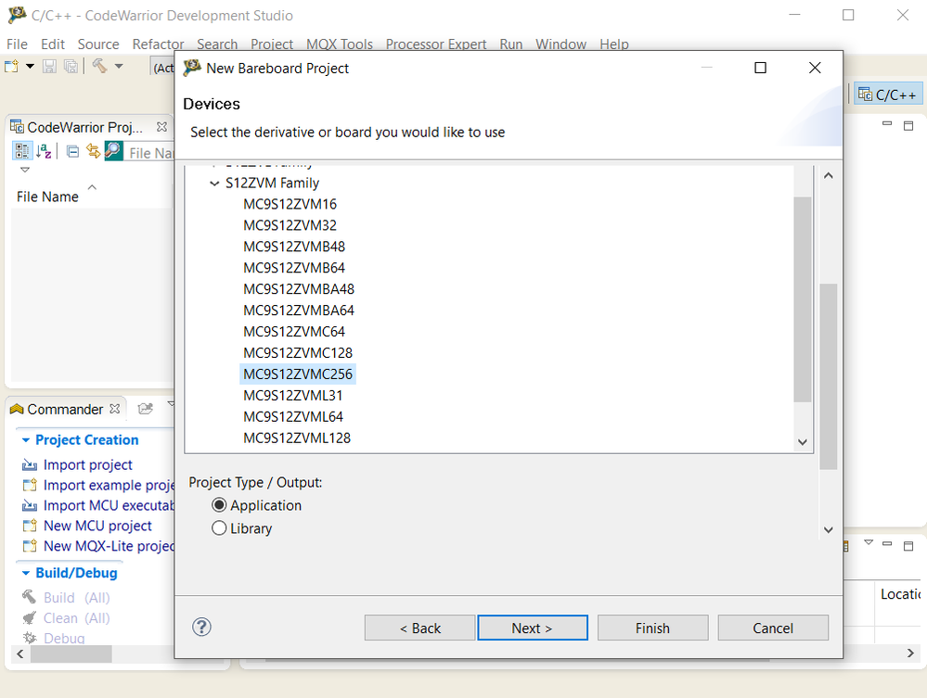The width and height of the screenshot is (927, 698).
Task: Select MC9S12ZVMB48 device
Action: (294, 247)
